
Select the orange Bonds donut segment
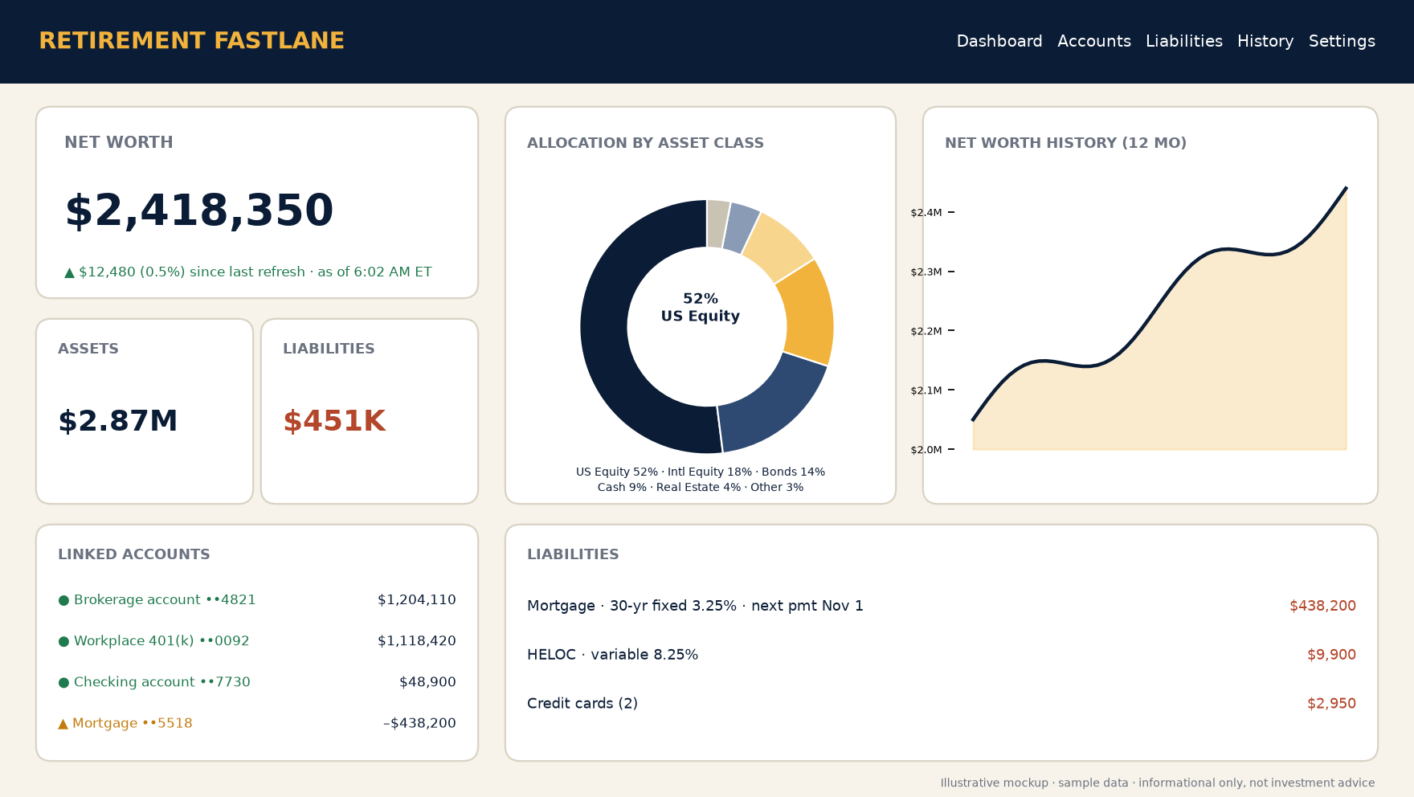(809, 315)
